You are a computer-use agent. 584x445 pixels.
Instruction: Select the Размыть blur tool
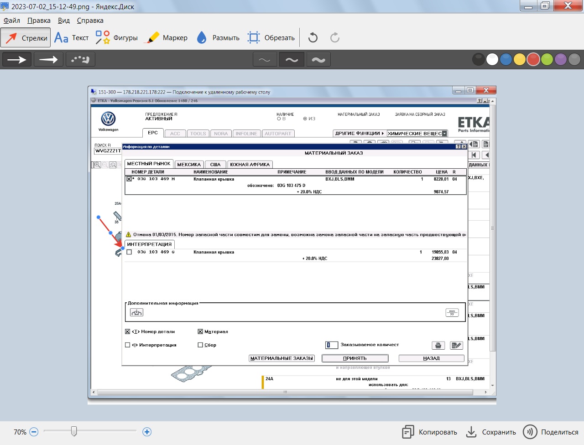tap(218, 38)
